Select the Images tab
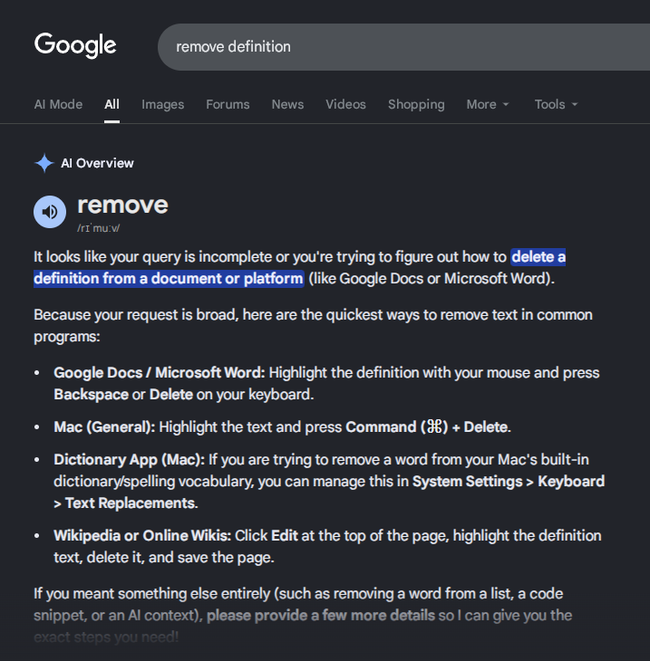 click(x=162, y=104)
